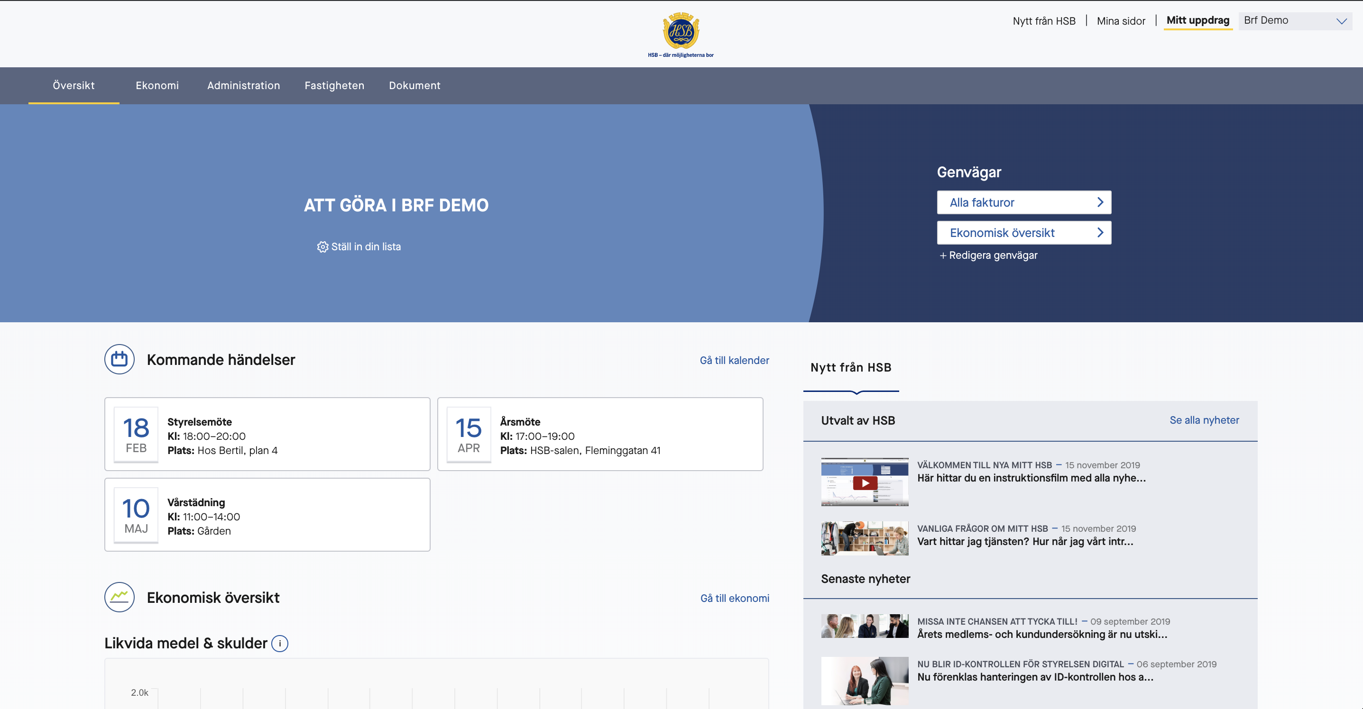Go to Nytt från HSB in the top navigation
Viewport: 1363px width, 709px height.
click(x=1044, y=21)
